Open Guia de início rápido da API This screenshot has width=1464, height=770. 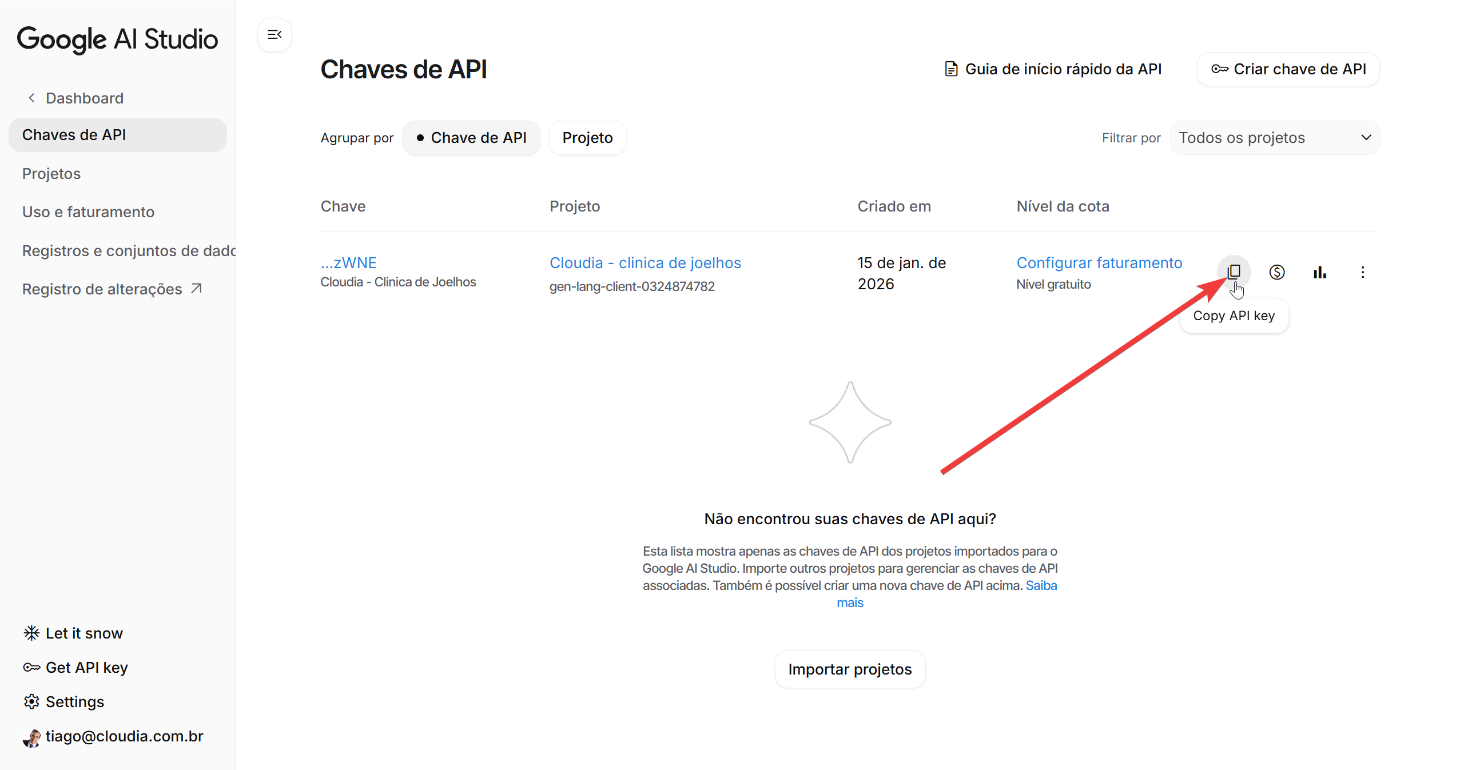pyautogui.click(x=1052, y=69)
